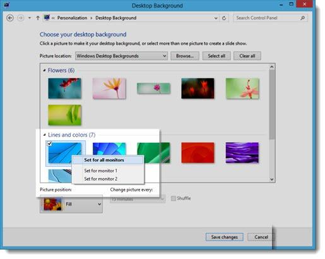Toggle the Shuffle checkbox
The image size is (325, 259).
(173, 198)
